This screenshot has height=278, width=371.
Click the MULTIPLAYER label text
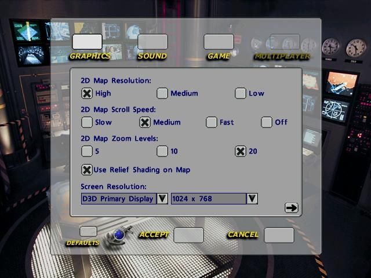(x=282, y=56)
